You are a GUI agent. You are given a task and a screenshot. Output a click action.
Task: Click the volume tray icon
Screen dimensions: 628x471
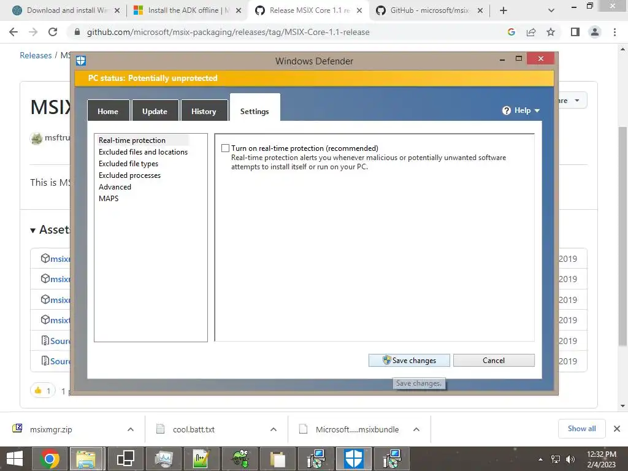[x=570, y=459]
